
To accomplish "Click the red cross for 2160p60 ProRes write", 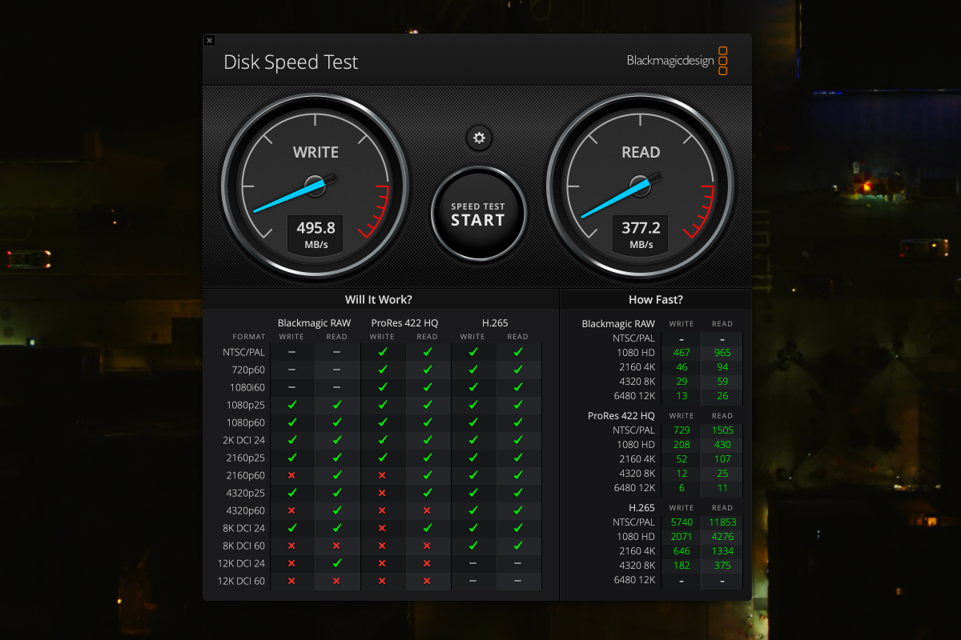I will 382,475.
